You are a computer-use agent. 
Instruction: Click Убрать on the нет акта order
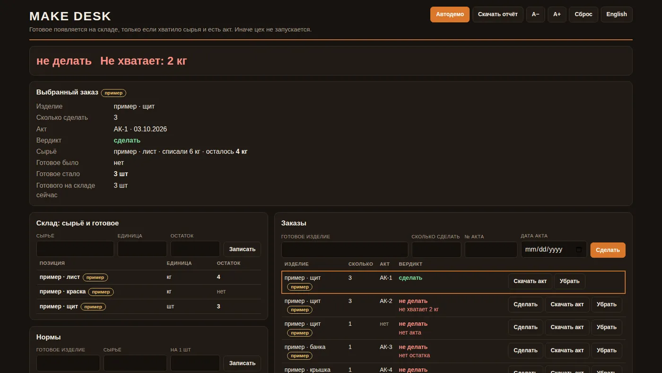point(607,327)
